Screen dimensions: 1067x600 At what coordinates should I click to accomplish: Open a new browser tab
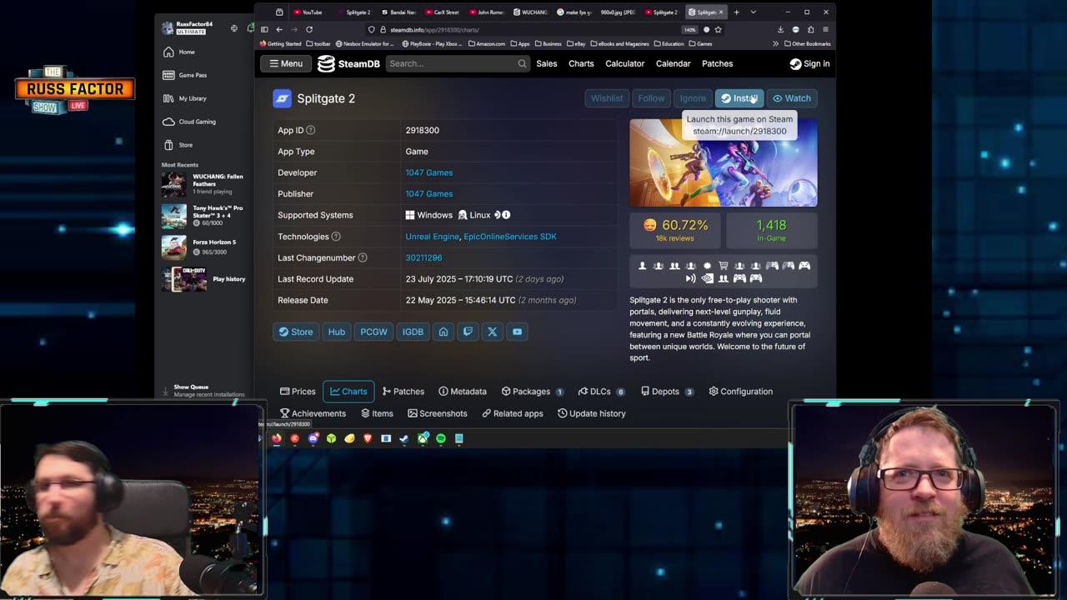736,12
